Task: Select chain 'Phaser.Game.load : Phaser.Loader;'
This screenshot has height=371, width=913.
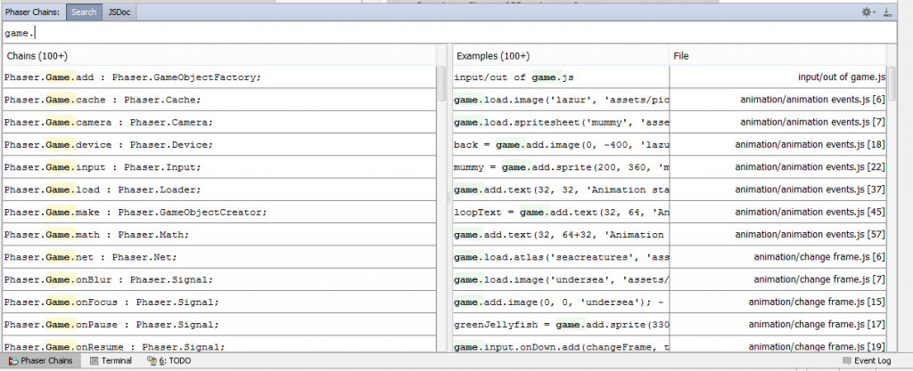Action: click(219, 190)
